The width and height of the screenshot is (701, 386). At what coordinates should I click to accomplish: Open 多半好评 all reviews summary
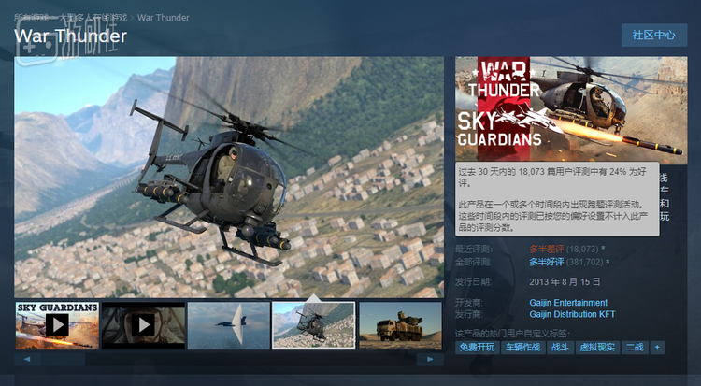point(547,262)
